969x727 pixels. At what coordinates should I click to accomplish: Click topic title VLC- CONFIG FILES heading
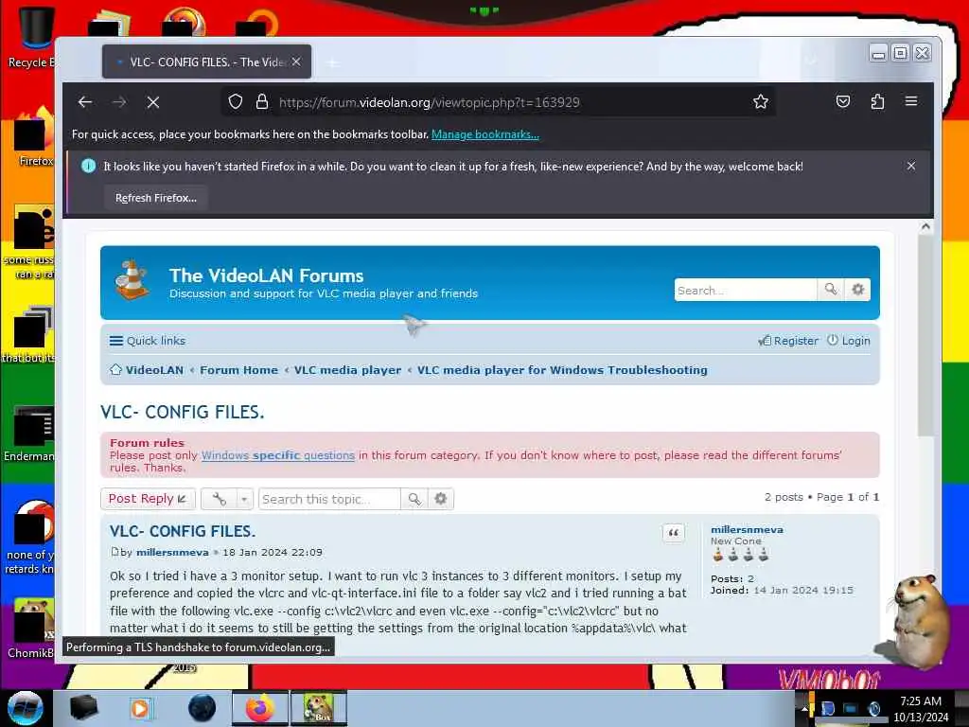(183, 413)
